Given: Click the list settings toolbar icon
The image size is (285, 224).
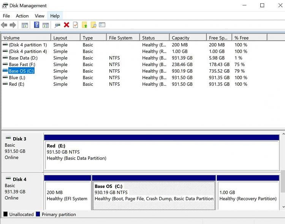Looking at the screenshot, I should tap(102, 25).
